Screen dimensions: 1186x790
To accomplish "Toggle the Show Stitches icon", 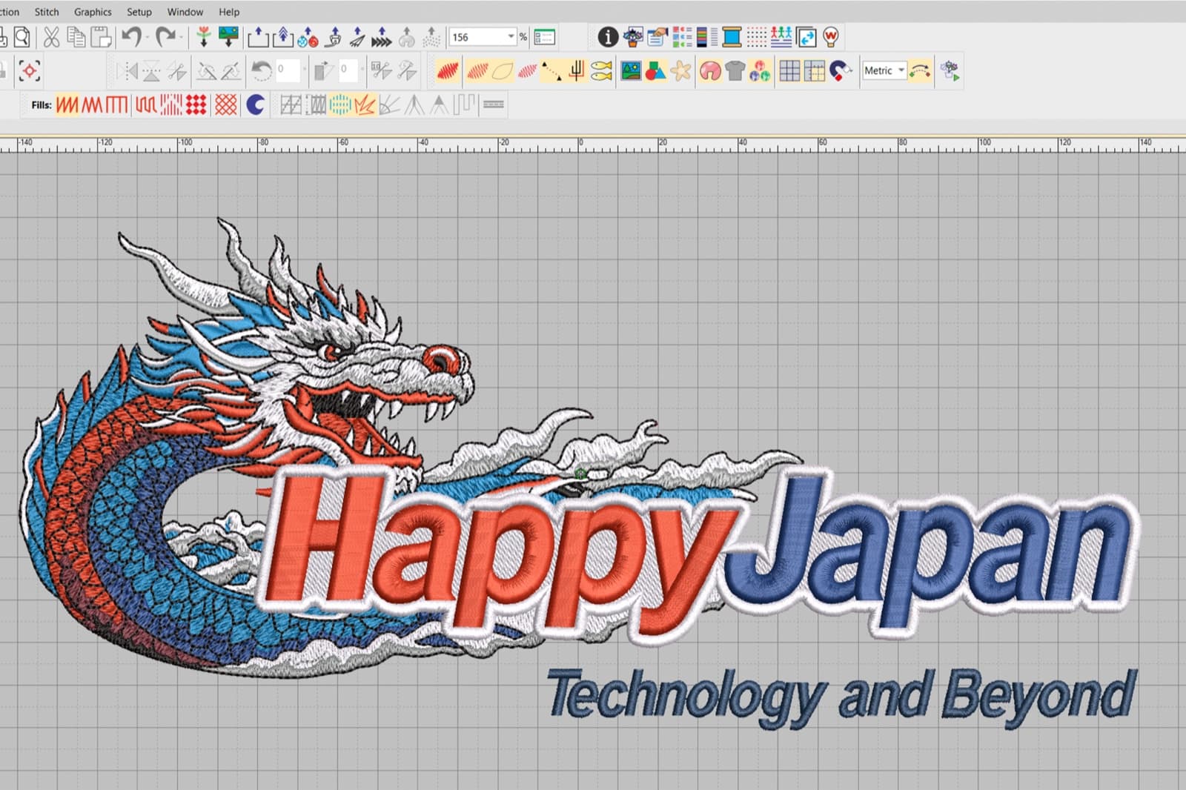I will tap(478, 71).
